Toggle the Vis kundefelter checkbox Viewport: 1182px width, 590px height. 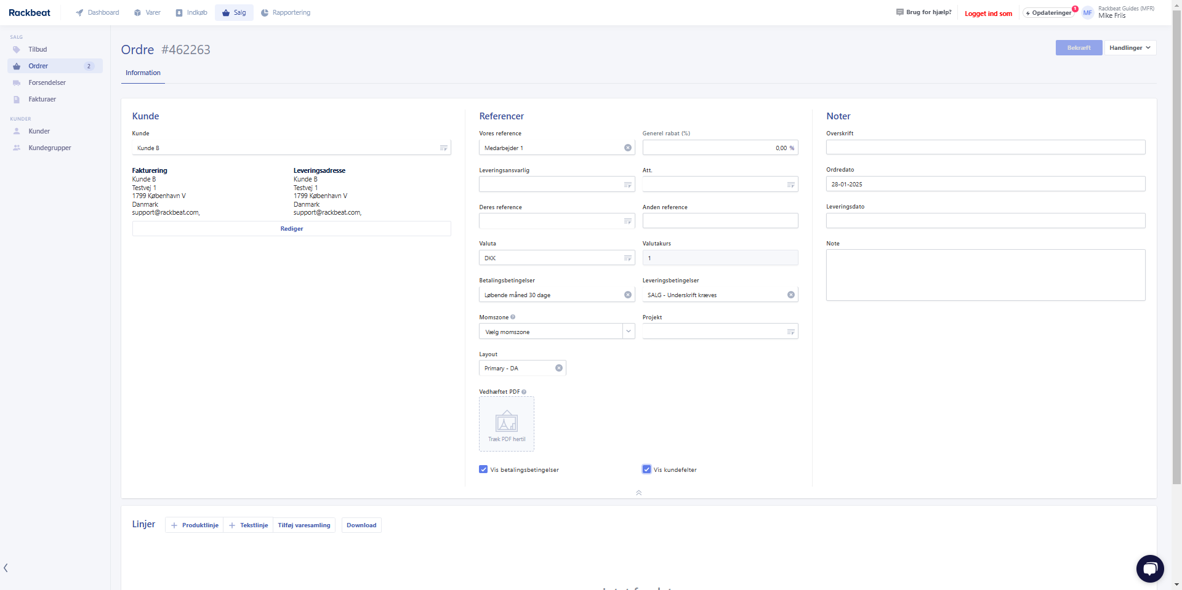646,469
